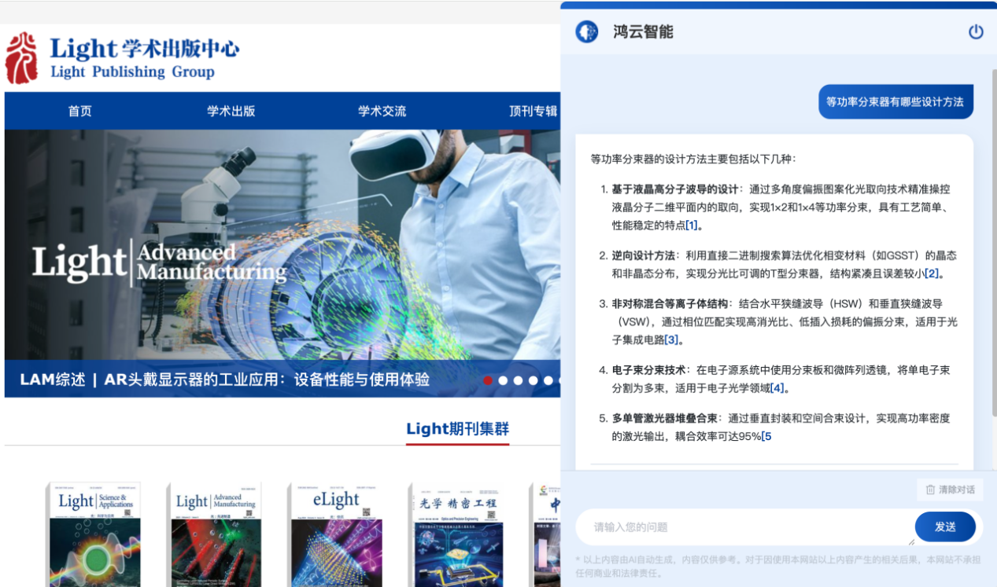Click the Light Publishing Group logo

pyautogui.click(x=122, y=58)
